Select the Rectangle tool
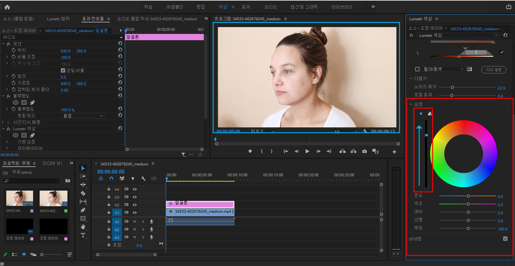The width and height of the screenshot is (515, 266). pos(83,218)
